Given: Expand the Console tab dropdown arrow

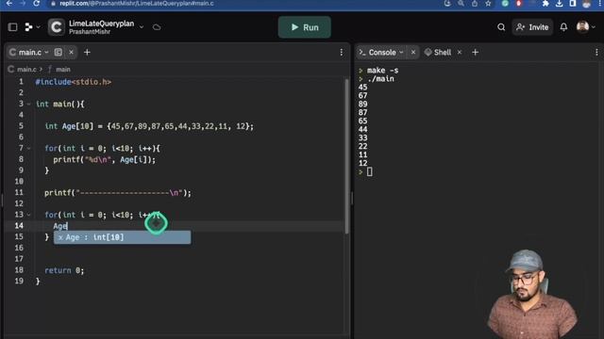Looking at the screenshot, I should (401, 53).
